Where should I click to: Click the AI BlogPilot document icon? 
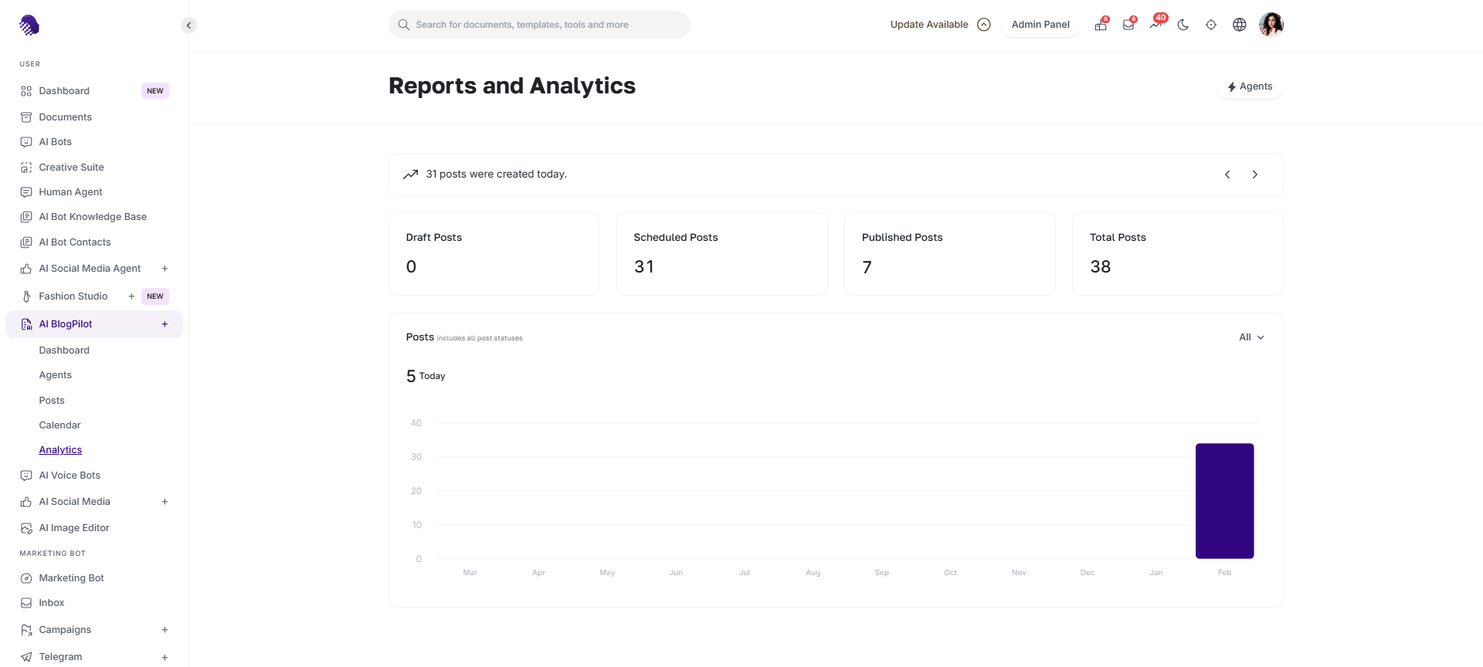(x=26, y=324)
